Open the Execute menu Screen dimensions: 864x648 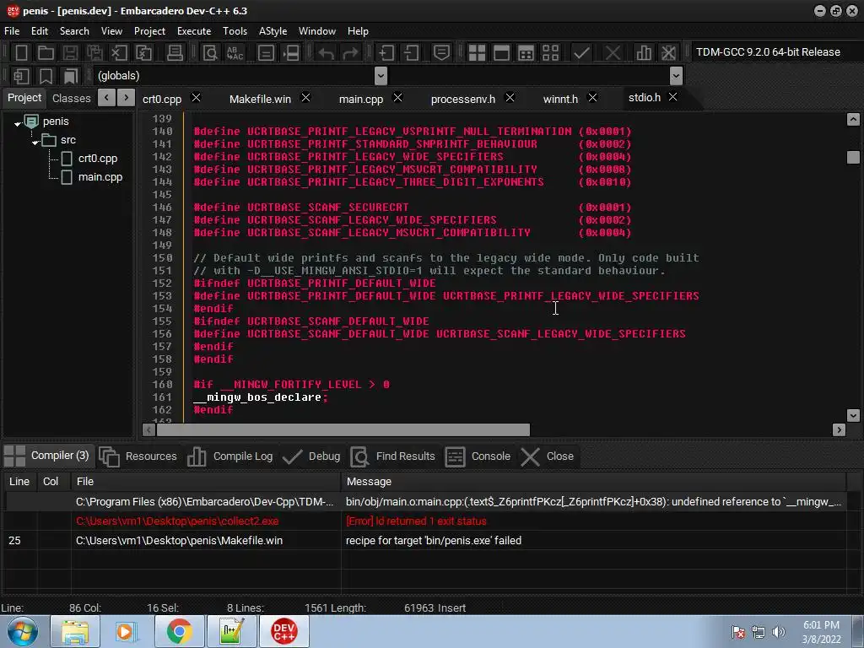(194, 31)
